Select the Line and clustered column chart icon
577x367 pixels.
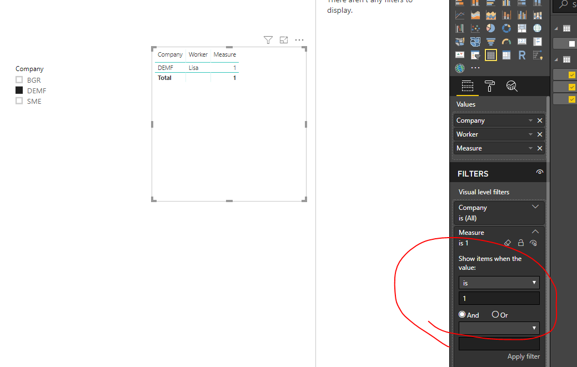click(x=522, y=15)
